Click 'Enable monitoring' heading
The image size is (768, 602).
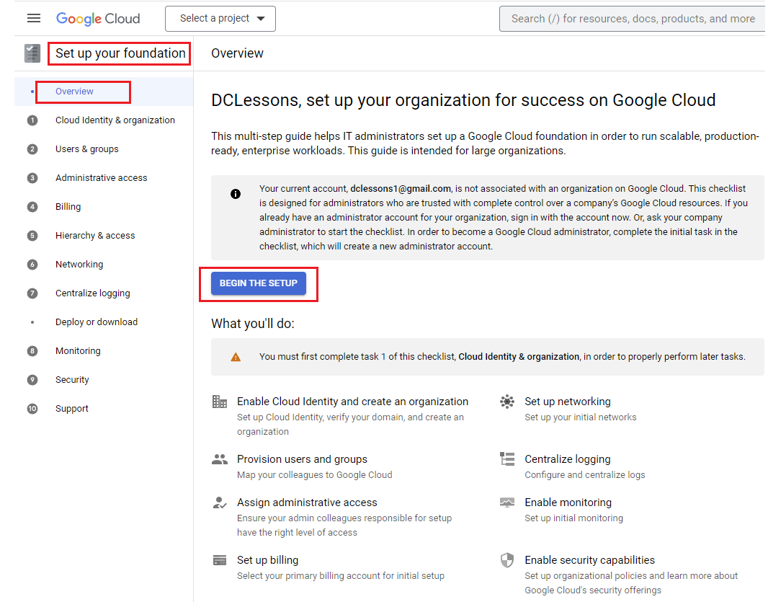[x=568, y=503]
